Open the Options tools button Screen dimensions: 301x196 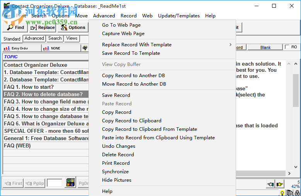pyautogui.click(x=73, y=27)
